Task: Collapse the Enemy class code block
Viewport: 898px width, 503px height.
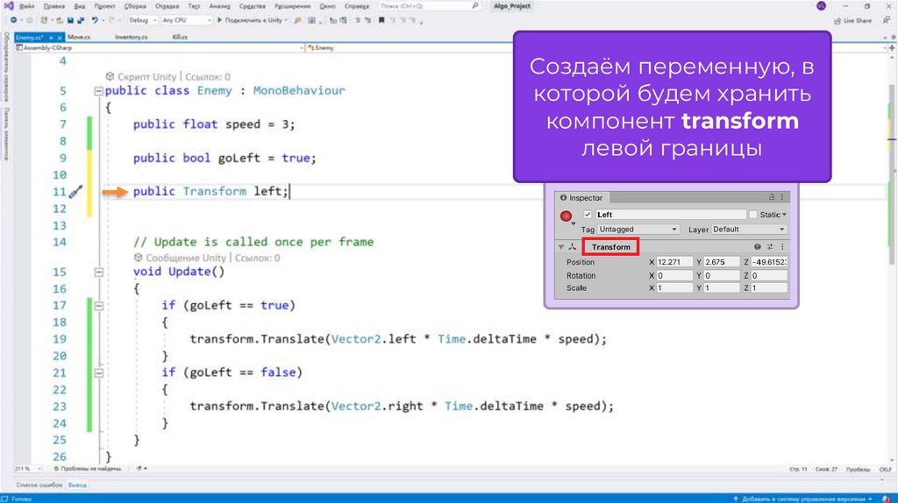Action: point(98,91)
